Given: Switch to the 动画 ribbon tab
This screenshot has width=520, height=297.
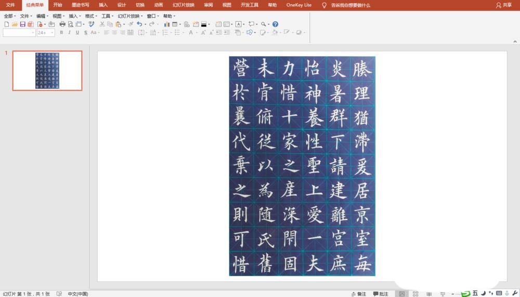Looking at the screenshot, I should pos(159,5).
